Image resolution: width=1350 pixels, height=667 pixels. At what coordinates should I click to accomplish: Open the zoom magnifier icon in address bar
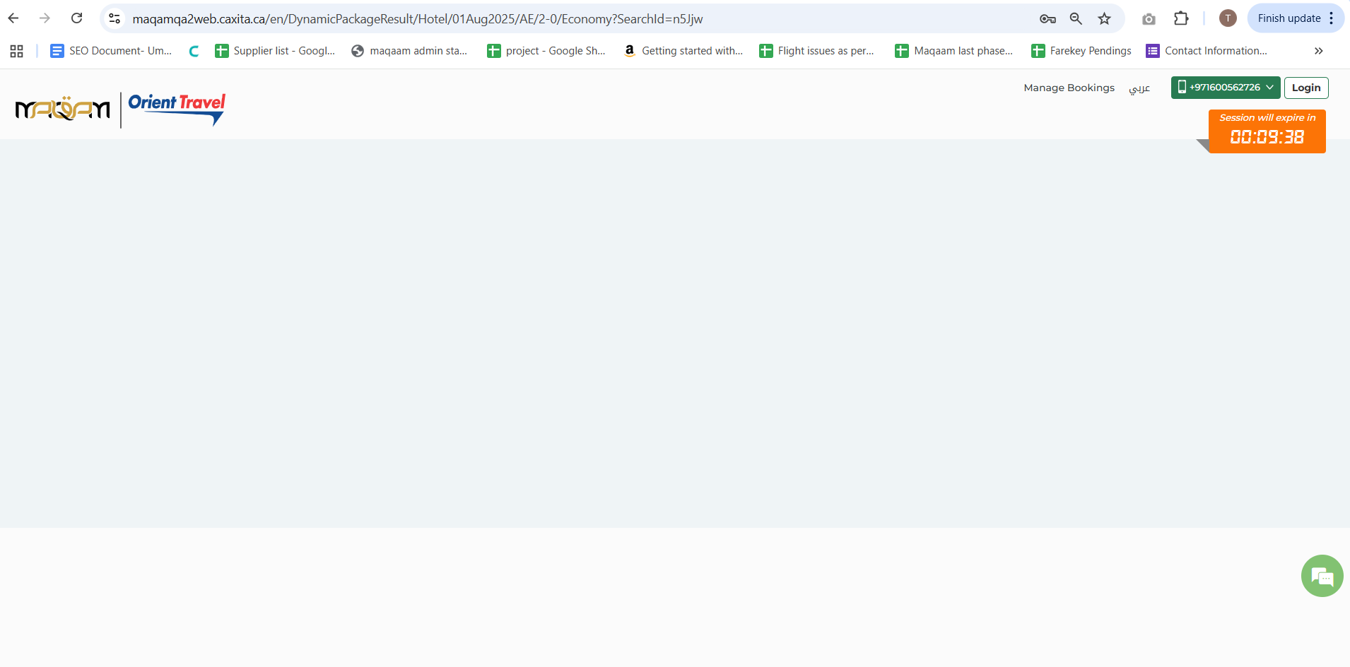[1076, 18]
